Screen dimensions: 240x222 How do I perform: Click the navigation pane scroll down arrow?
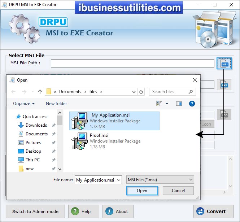pyautogui.click(x=60, y=169)
